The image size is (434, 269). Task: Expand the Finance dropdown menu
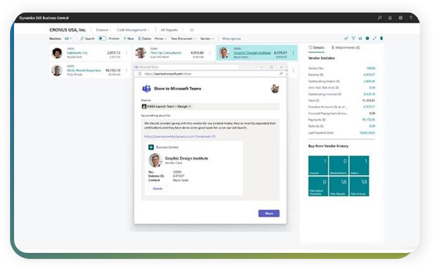[104, 30]
